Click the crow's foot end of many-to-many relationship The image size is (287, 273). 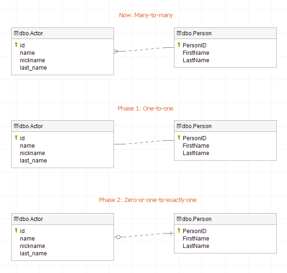coord(116,51)
